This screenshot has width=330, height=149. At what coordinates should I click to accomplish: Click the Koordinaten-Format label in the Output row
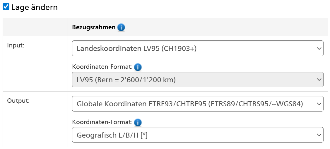(102, 122)
